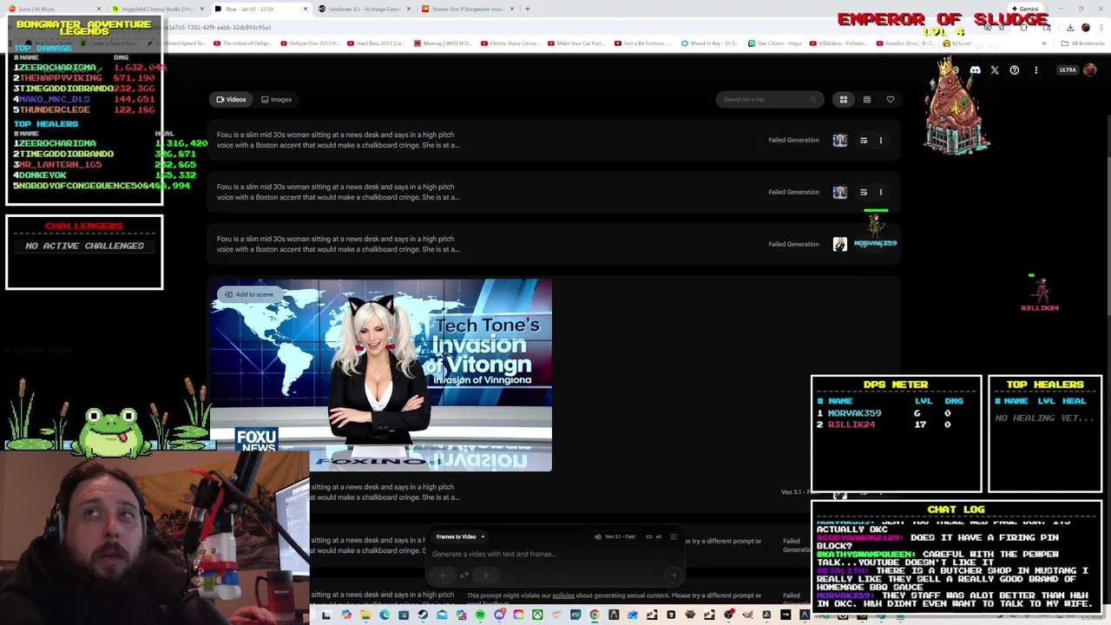Open the X social icon link
This screenshot has height=625, width=1111.
995,70
